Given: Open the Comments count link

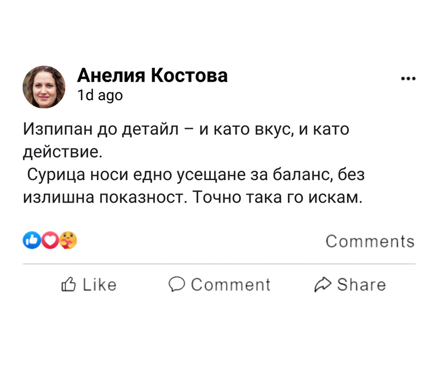Looking at the screenshot, I should click(x=370, y=241).
